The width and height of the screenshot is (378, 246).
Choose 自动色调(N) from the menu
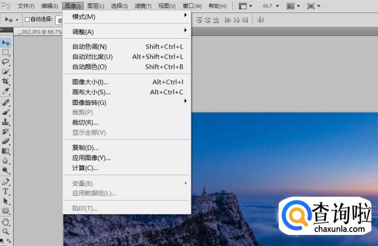click(x=127, y=47)
